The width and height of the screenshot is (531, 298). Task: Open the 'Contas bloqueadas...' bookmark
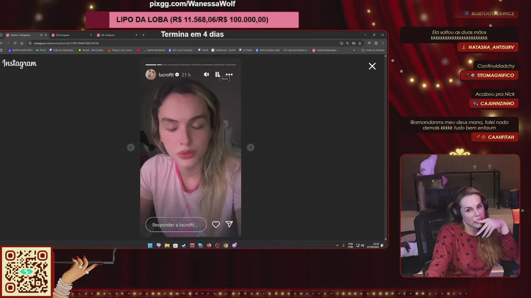(x=325, y=50)
